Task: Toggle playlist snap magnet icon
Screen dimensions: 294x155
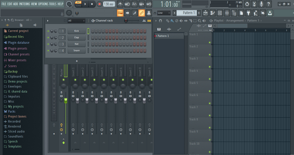Action: coord(161,21)
